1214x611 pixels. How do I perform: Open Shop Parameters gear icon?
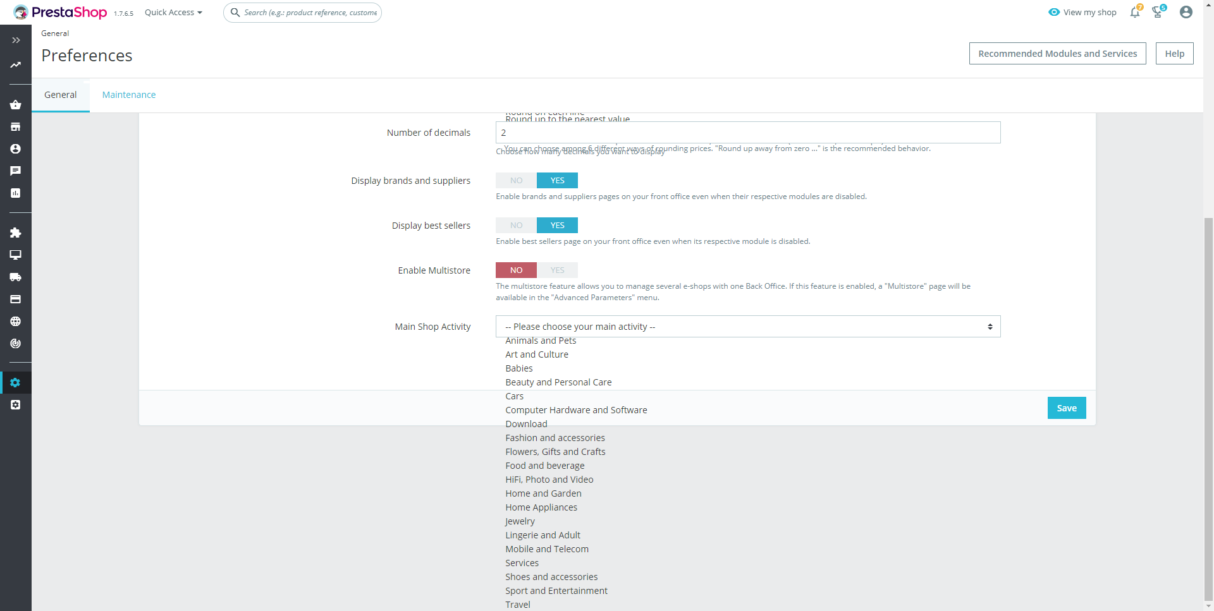[16, 383]
